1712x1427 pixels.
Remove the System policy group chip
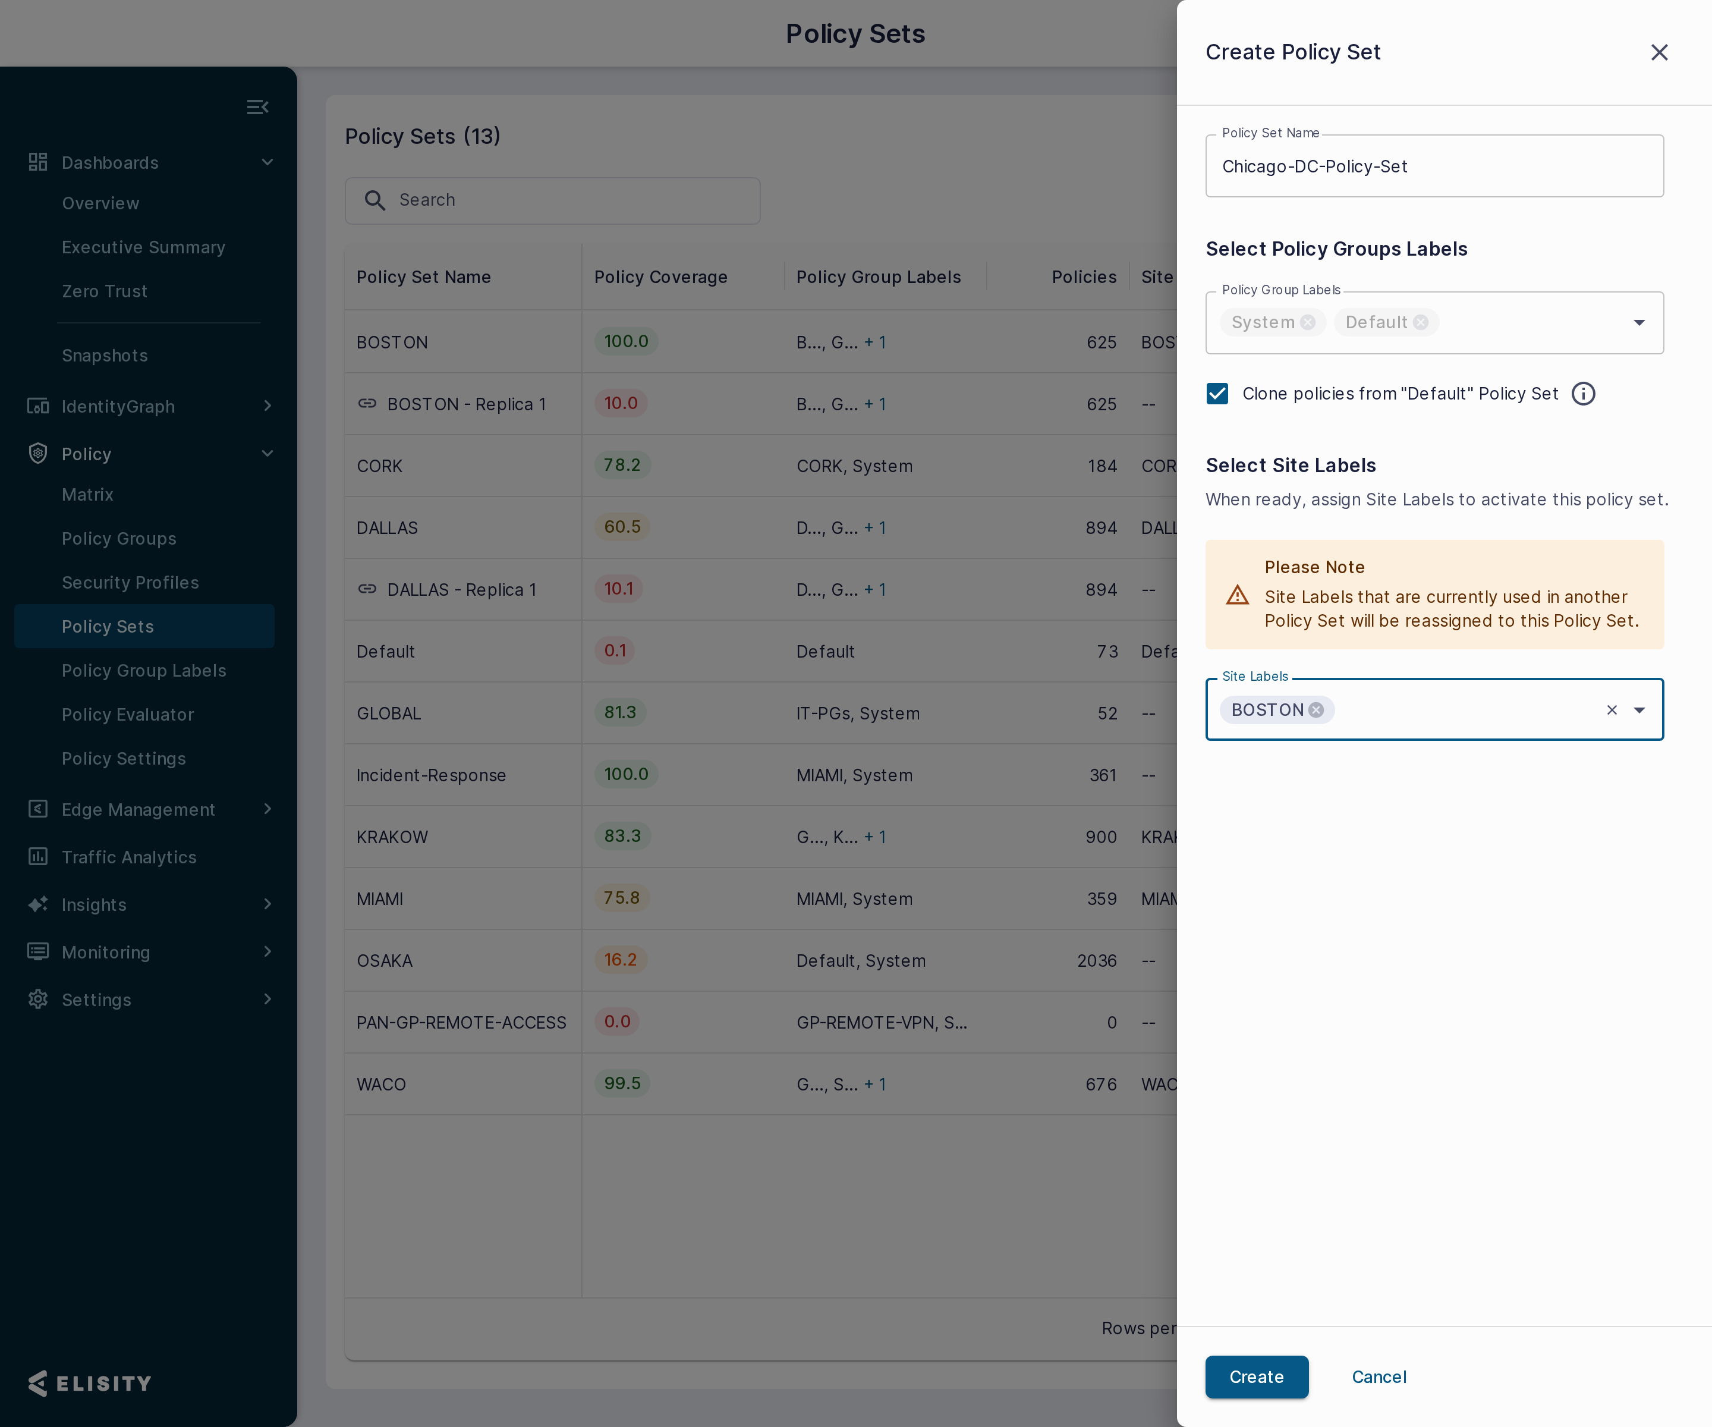point(1308,322)
